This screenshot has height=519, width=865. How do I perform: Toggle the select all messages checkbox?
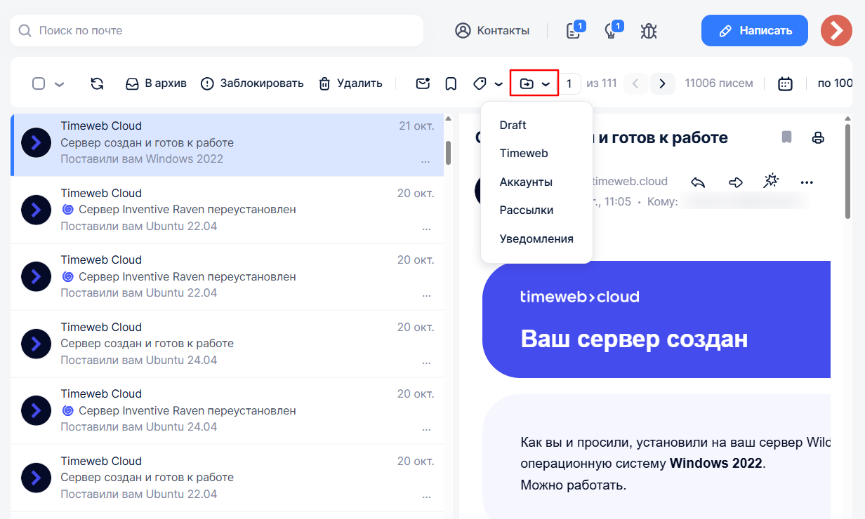39,83
